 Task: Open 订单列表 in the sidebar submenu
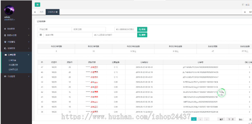click(x=12, y=60)
